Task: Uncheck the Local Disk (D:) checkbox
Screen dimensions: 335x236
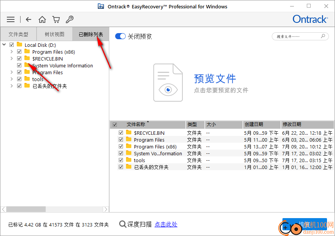Action: (x=12, y=45)
